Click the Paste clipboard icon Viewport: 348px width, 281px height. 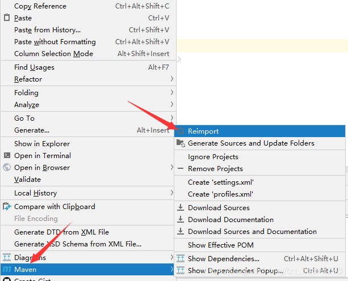[x=7, y=17]
